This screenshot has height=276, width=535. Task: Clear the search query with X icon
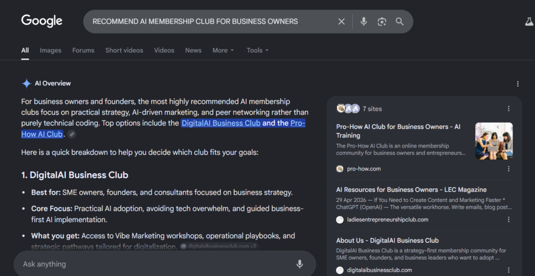click(341, 21)
